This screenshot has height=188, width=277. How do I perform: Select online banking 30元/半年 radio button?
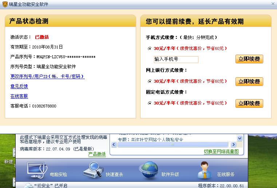[x=150, y=81]
